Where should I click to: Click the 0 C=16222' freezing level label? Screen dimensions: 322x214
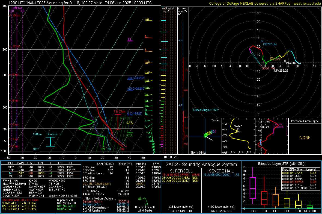[x=135, y=113]
